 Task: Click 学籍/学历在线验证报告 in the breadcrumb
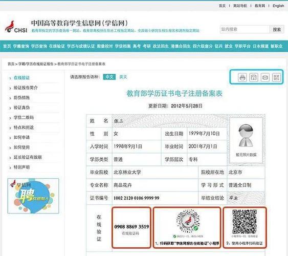coord(36,64)
